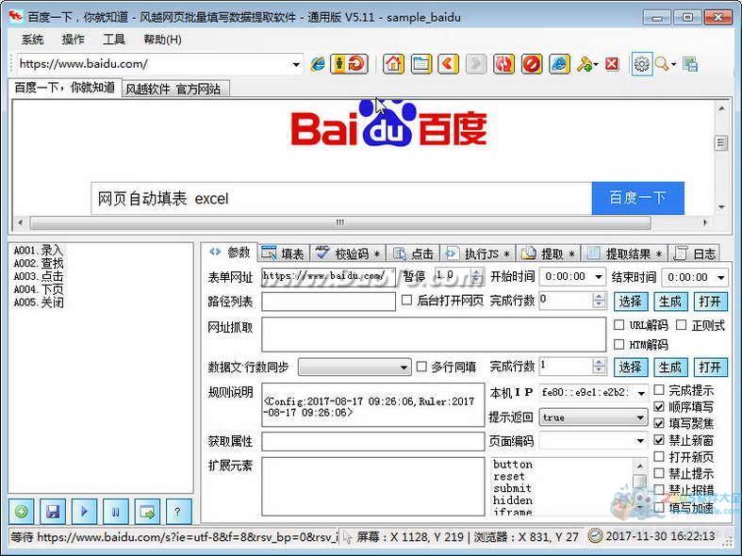Click the home page toolbar icon
Image resolution: width=742 pixels, height=556 pixels.
tap(394, 64)
